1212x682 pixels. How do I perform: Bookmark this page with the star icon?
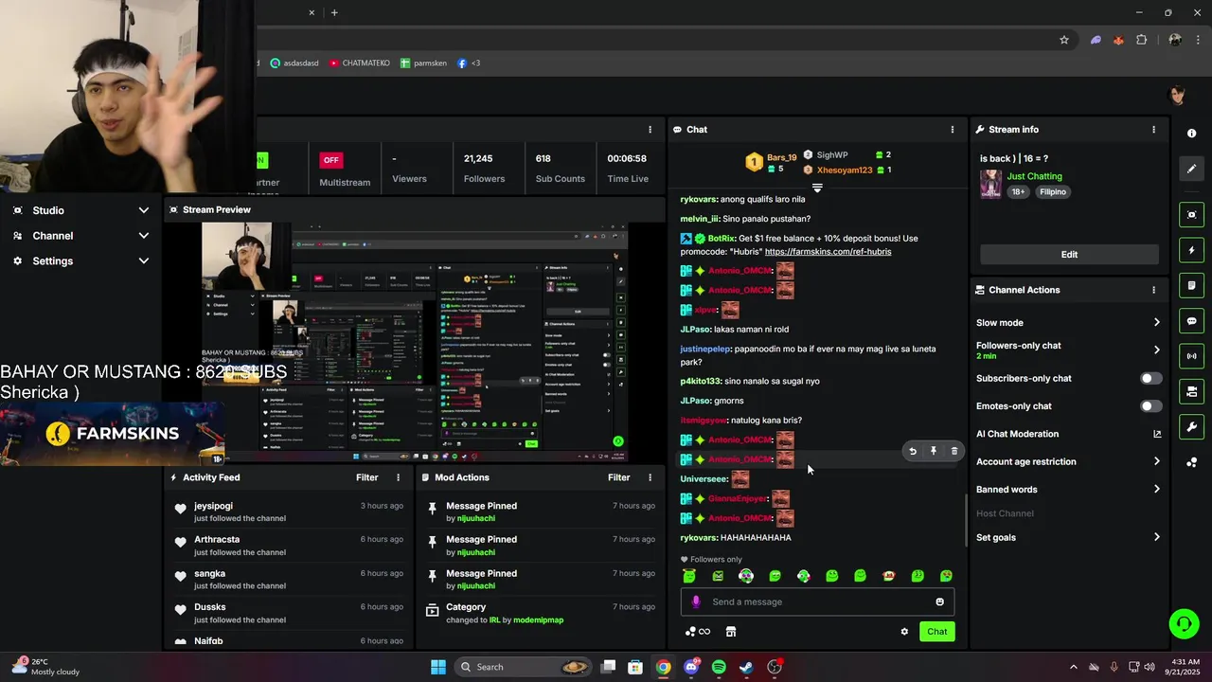(1064, 40)
